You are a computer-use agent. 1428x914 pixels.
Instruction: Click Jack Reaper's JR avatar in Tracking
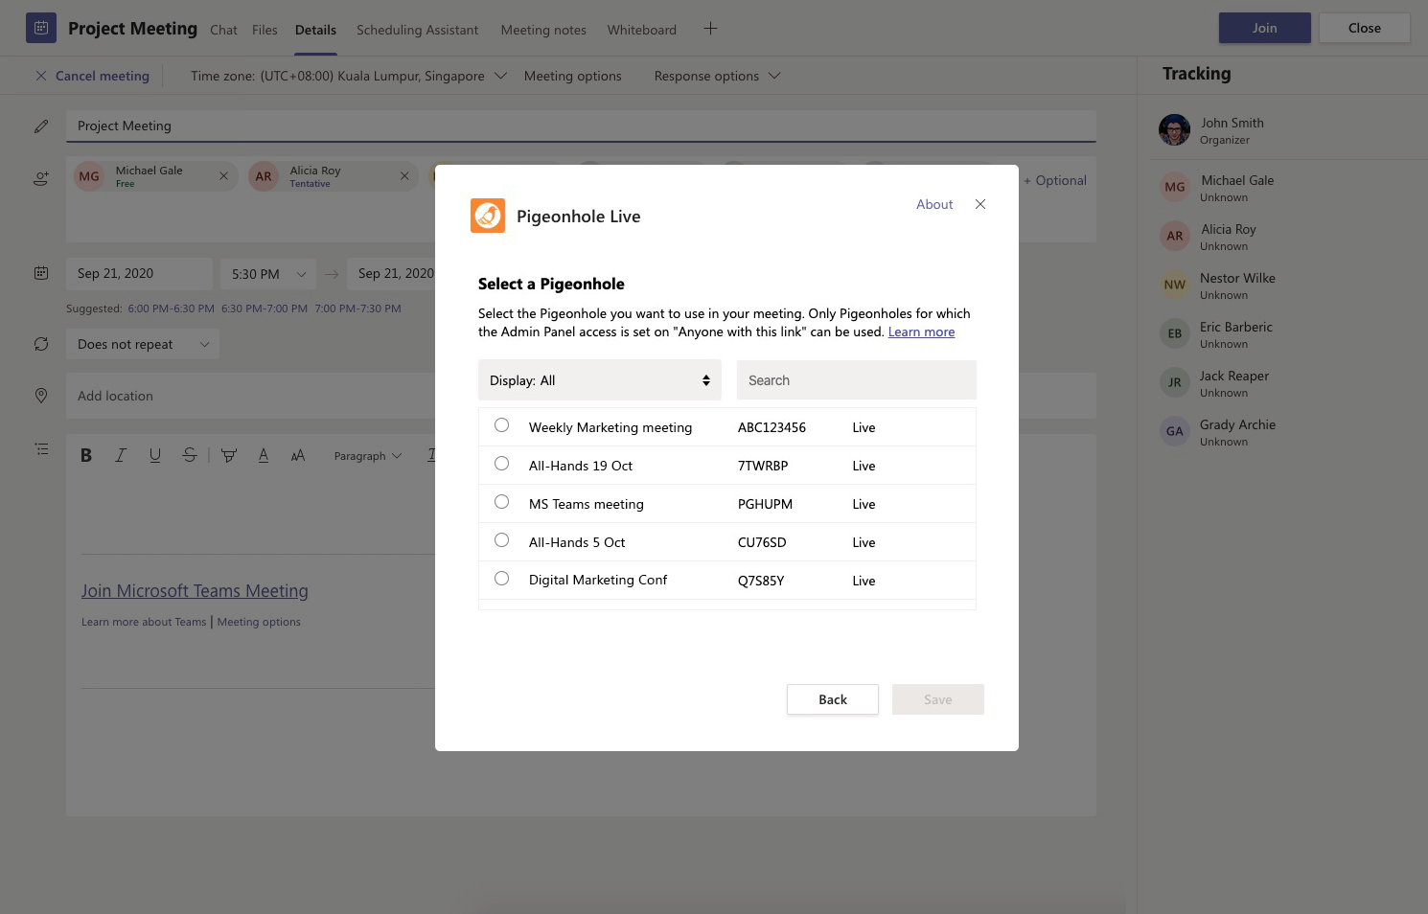(1175, 382)
